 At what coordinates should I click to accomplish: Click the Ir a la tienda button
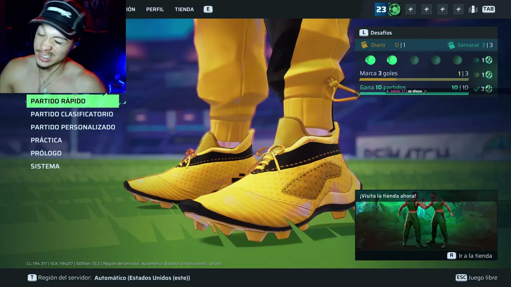pos(475,256)
